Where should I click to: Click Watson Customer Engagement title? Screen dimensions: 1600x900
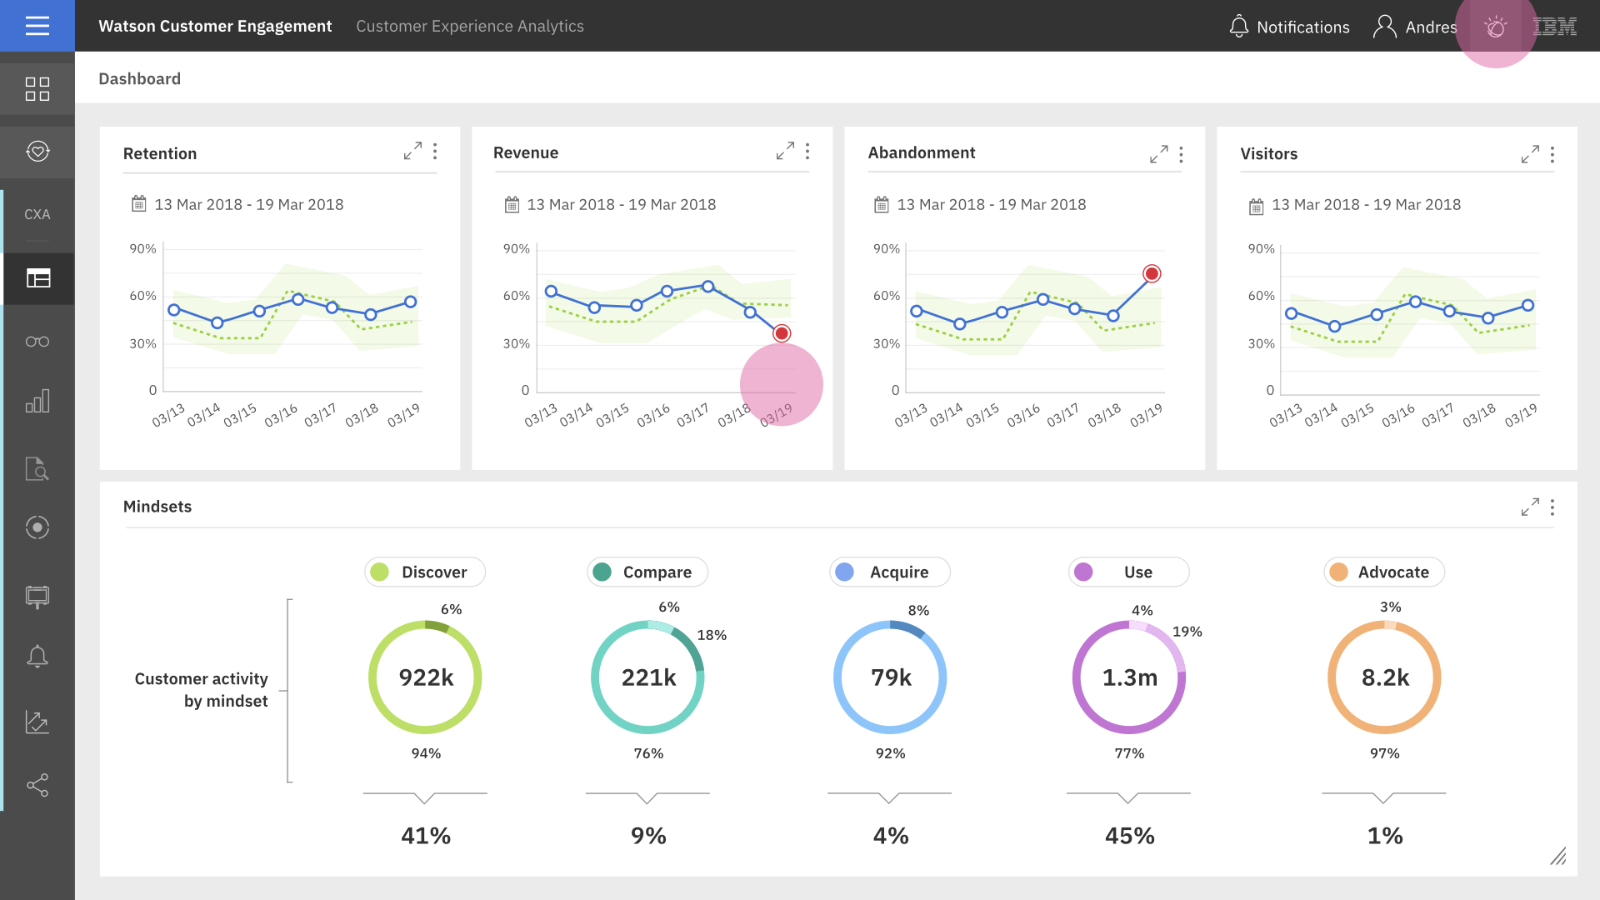[x=215, y=26]
